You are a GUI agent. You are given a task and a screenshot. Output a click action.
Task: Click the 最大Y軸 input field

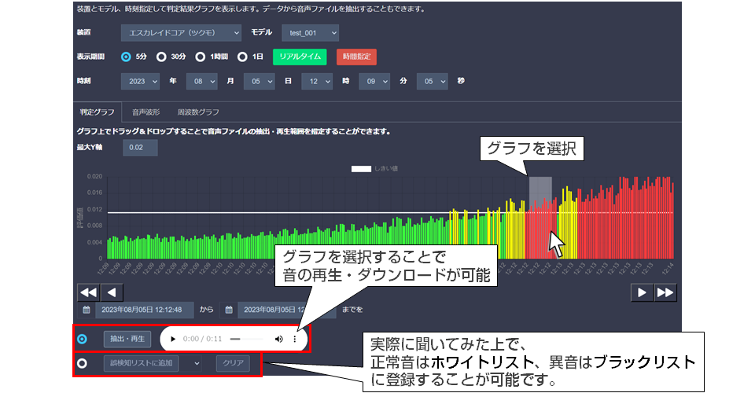coord(140,147)
